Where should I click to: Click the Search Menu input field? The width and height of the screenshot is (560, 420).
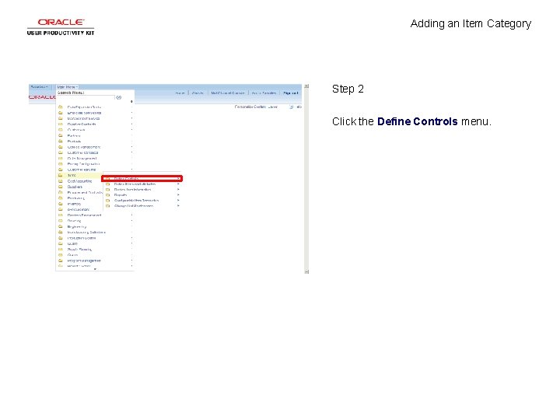click(86, 97)
